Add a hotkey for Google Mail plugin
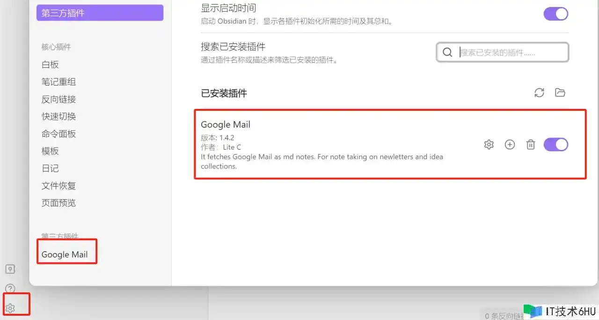 click(510, 145)
